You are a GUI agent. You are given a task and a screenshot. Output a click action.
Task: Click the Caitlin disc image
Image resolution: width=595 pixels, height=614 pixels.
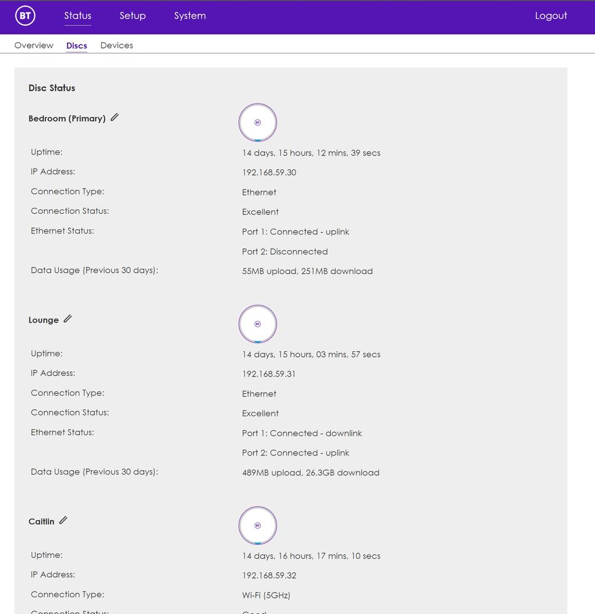(x=258, y=525)
